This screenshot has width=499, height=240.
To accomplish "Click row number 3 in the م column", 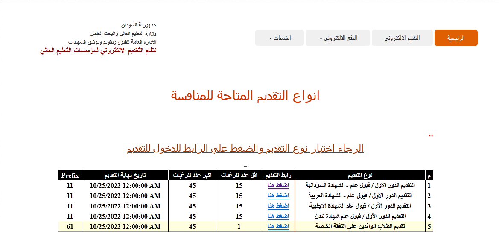I will [x=429, y=206].
